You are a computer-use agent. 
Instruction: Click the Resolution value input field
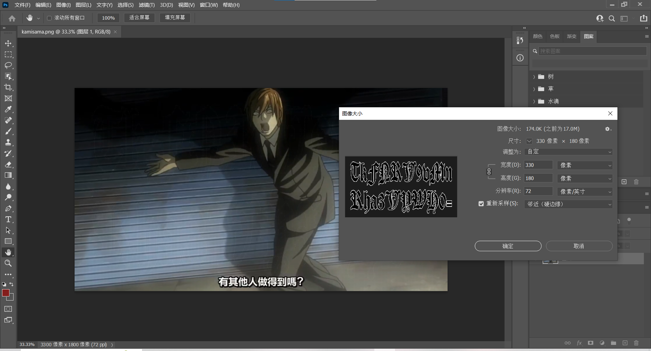[x=538, y=191]
